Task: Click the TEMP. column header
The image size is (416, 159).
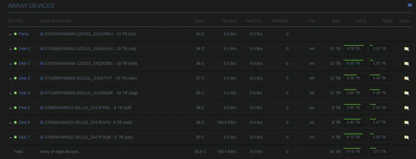Action: [x=200, y=21]
